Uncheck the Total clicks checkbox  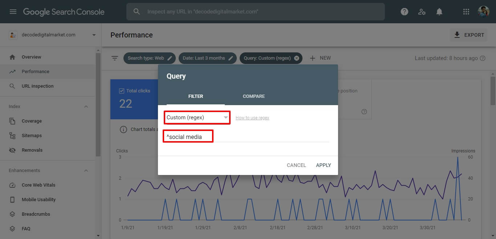point(122,91)
